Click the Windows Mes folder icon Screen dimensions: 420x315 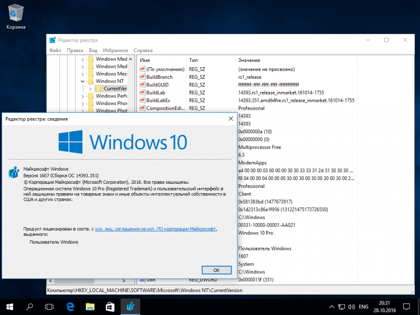pos(91,73)
